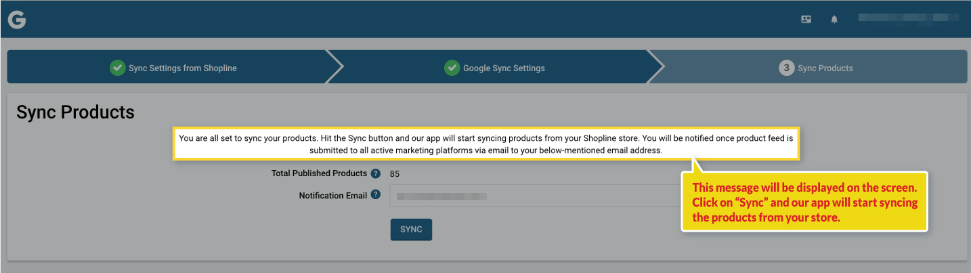Open the blurred account name menu

[x=908, y=19]
